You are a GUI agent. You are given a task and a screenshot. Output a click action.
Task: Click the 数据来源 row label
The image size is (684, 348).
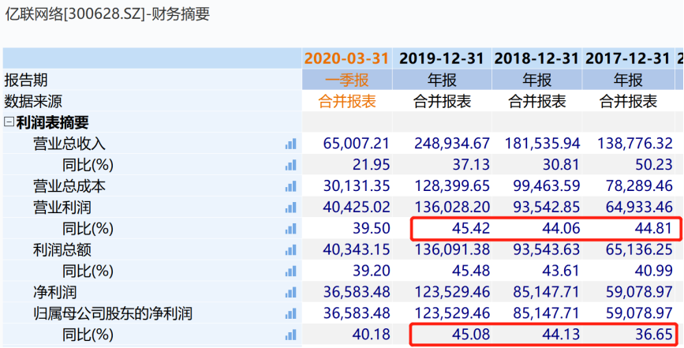point(33,101)
